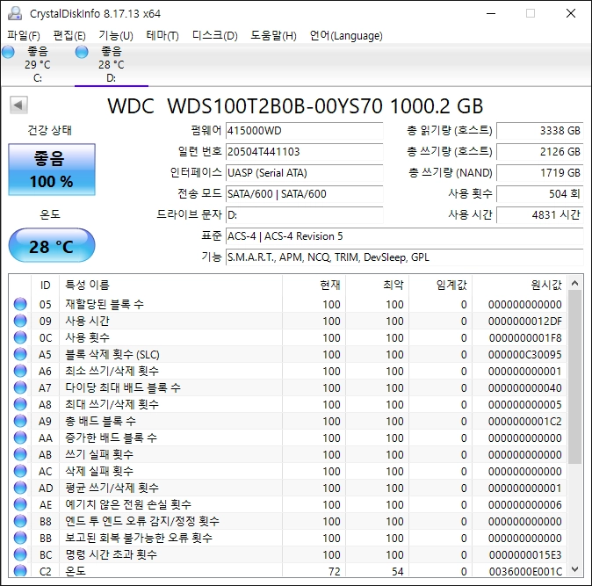
Task: Click the 최악 column header
Action: 377,285
